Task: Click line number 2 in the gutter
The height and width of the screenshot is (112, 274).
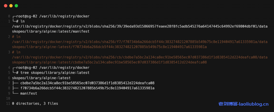Action: [x=9, y=37]
